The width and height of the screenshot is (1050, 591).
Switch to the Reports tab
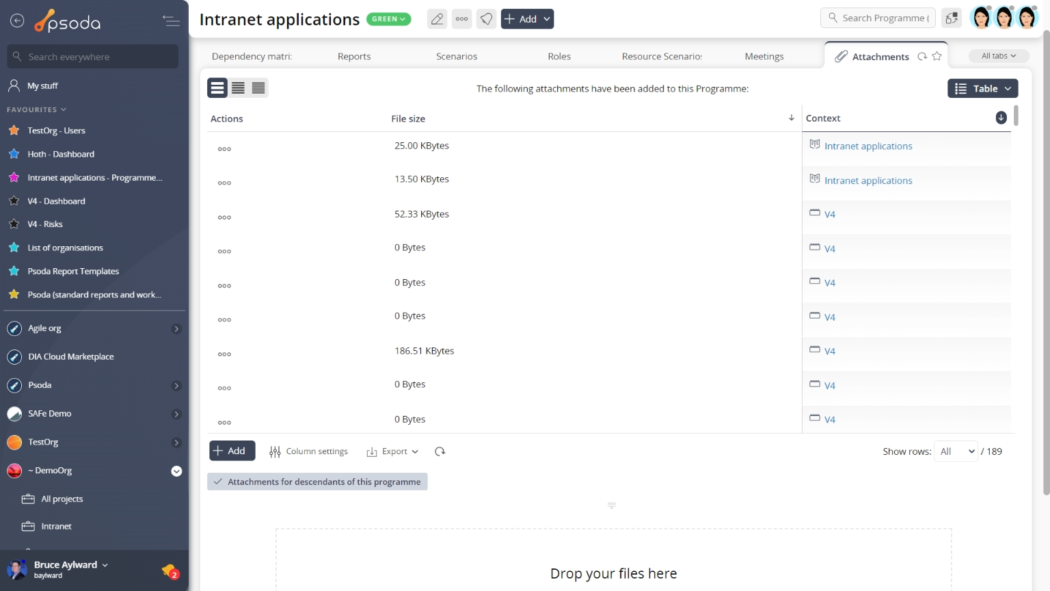(x=354, y=56)
